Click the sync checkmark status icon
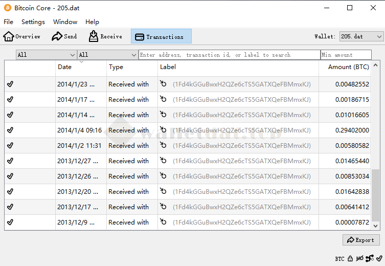Image resolution: width=385 pixels, height=266 pixels. click(x=379, y=258)
